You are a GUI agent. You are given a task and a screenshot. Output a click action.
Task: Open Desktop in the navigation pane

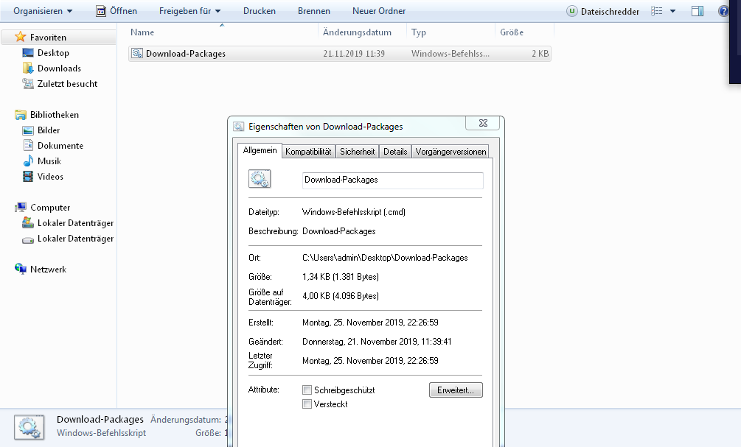pos(53,53)
